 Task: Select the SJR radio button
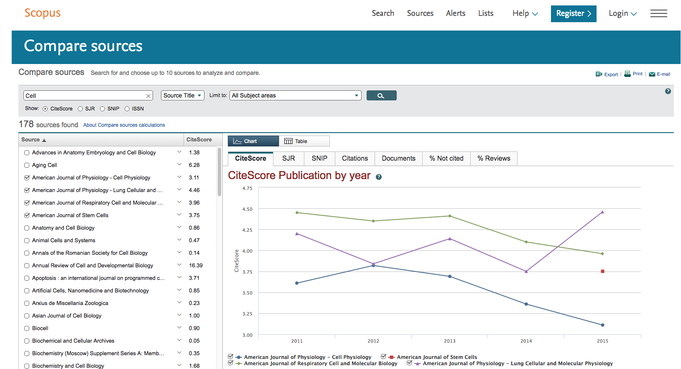pos(80,109)
